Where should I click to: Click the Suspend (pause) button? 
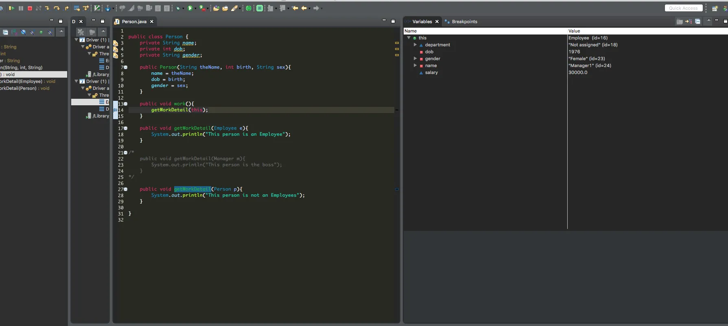21,8
